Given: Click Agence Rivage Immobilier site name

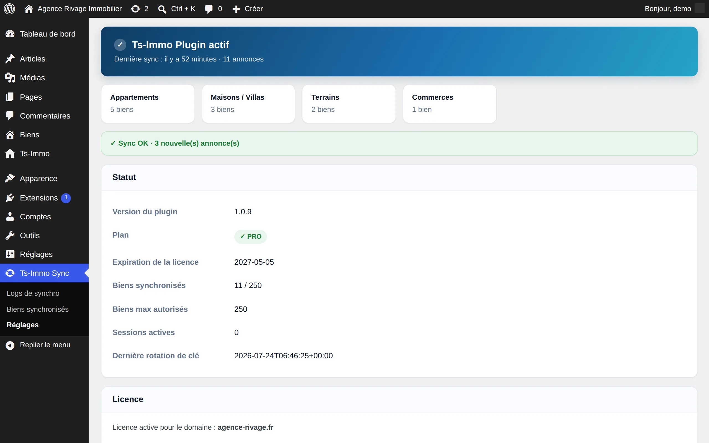Looking at the screenshot, I should click(x=79, y=9).
